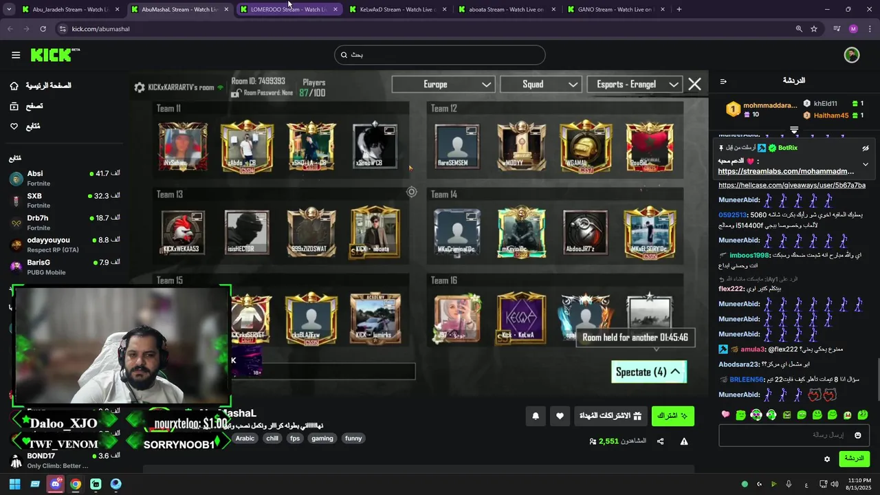Click chat username Abodsara23

pos(739,364)
